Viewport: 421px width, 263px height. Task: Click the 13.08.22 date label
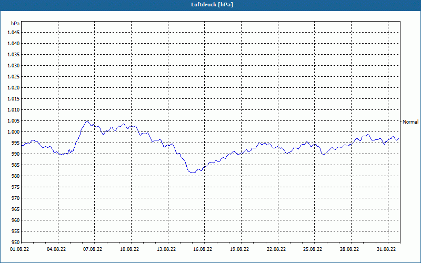[166, 249]
